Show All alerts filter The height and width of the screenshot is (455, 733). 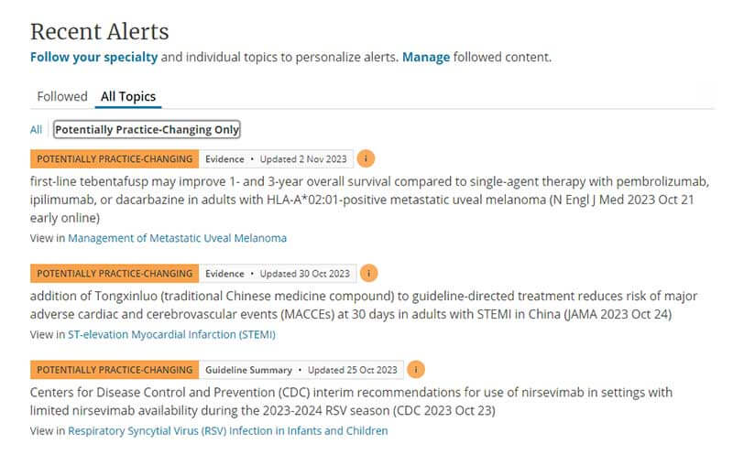36,130
